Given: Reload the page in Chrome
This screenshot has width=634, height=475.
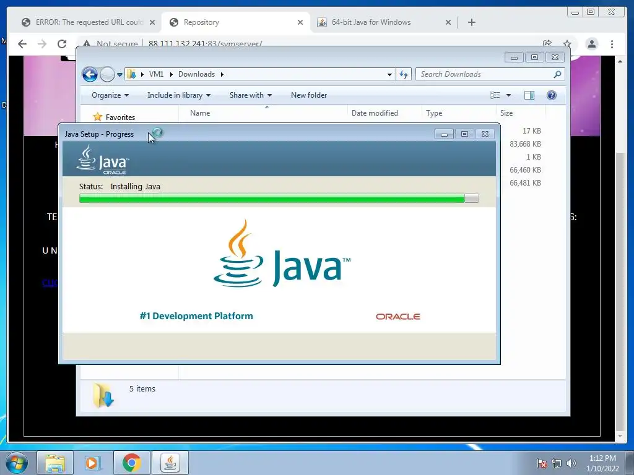Looking at the screenshot, I should pos(61,44).
